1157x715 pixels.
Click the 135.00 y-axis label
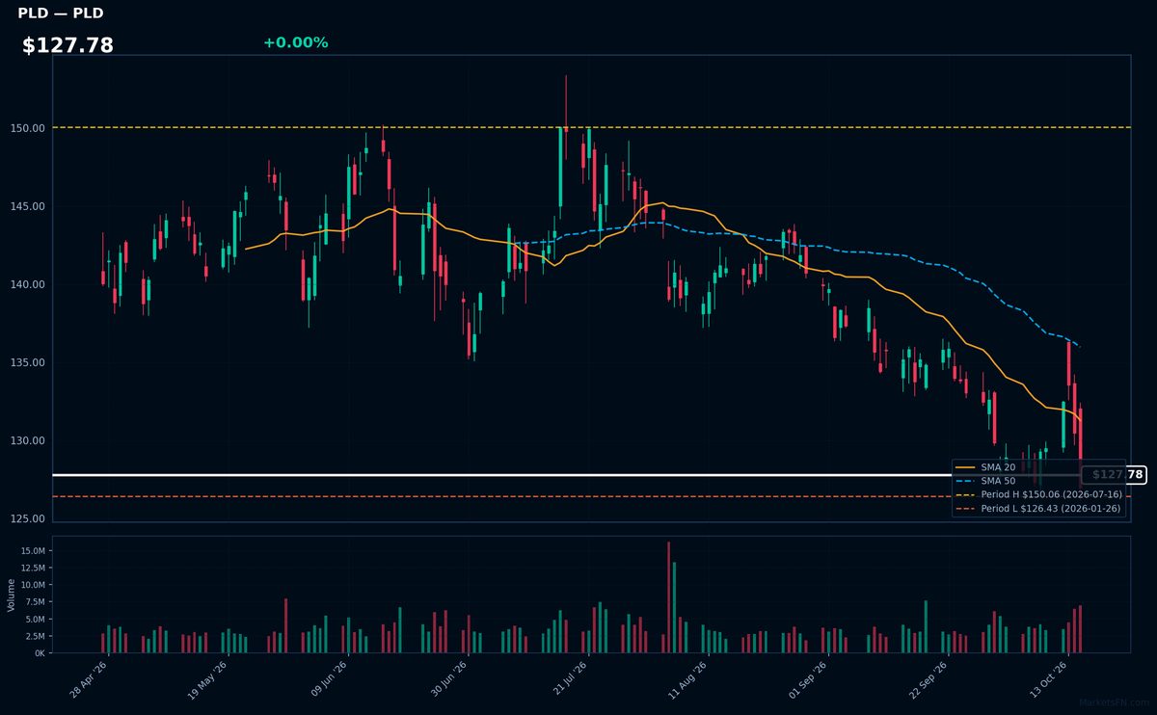pos(29,362)
